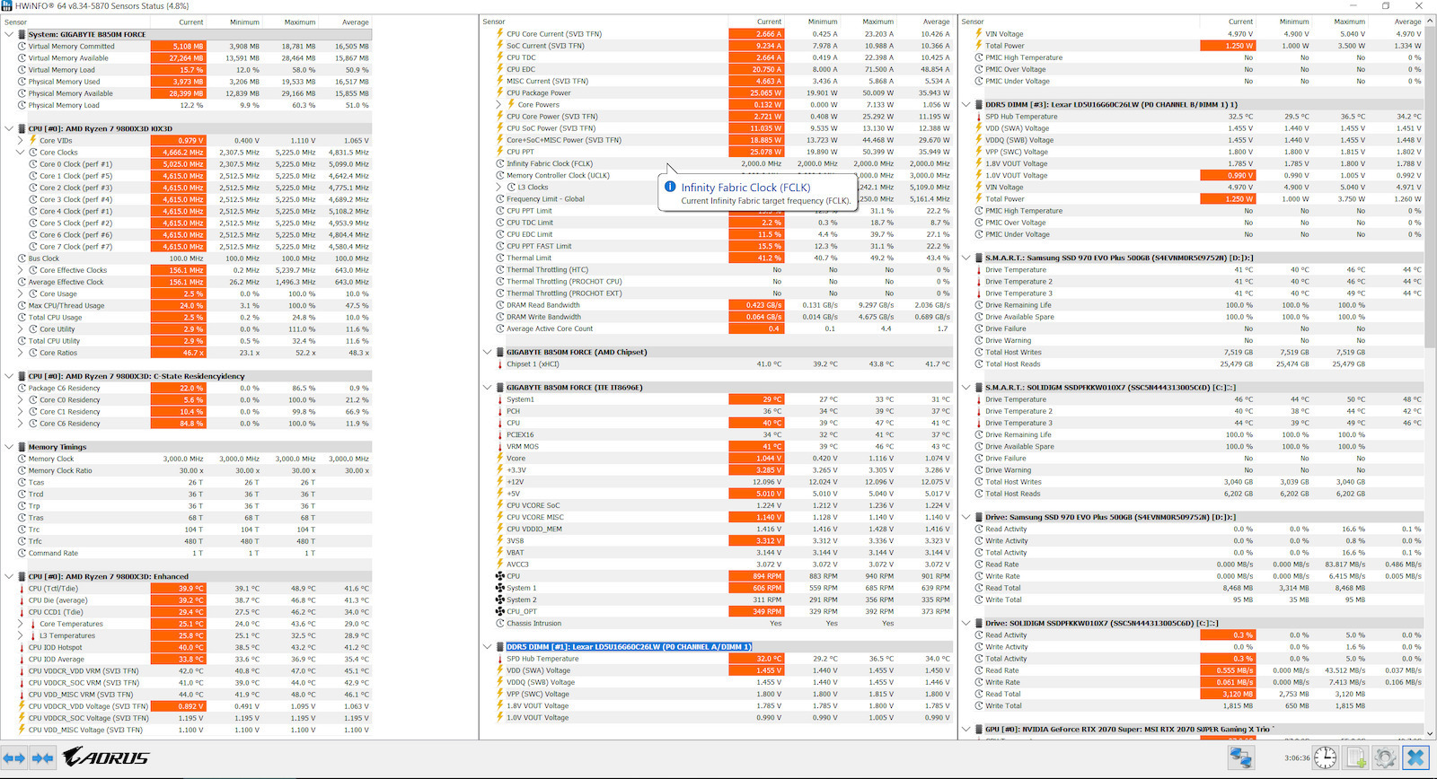Image resolution: width=1437 pixels, height=779 pixels.
Task: Open sensor settings gear icon
Action: click(1385, 758)
